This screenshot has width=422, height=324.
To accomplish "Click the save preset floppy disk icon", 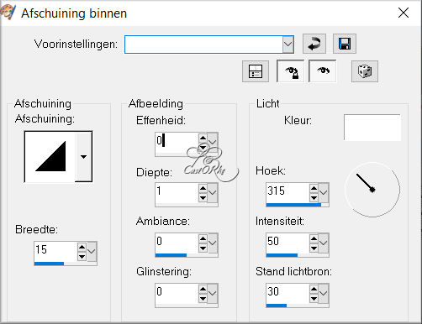I will click(345, 44).
